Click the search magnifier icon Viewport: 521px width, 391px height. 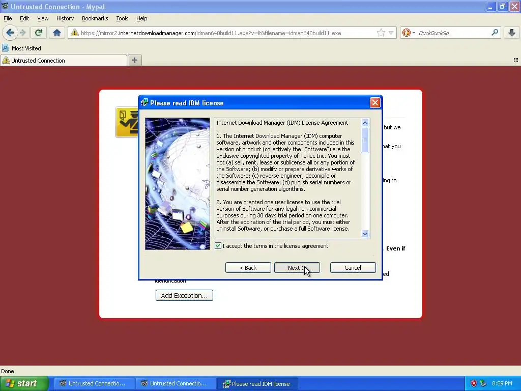[495, 33]
